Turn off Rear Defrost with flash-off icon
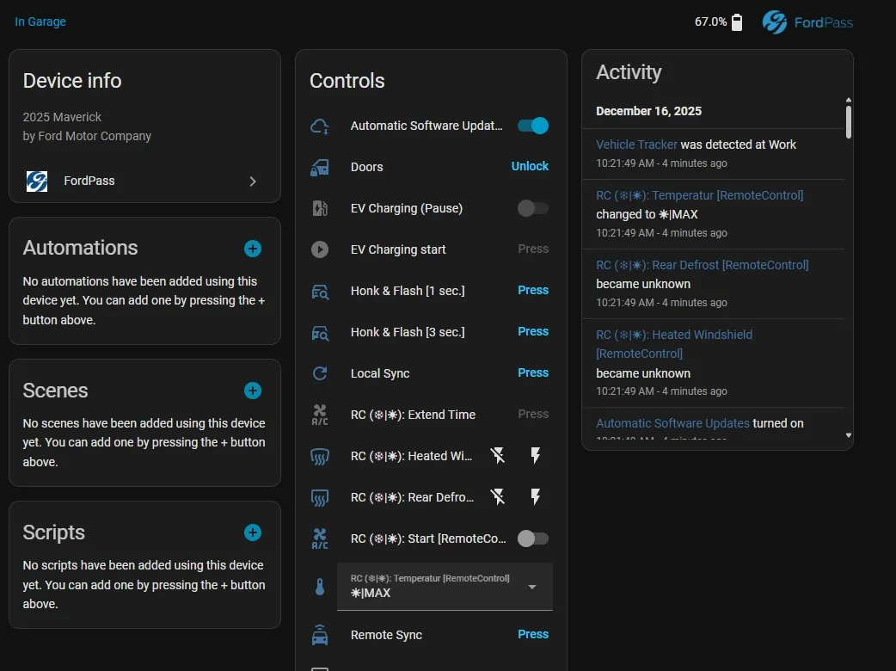Screen dimensions: 896x671 (x=498, y=496)
